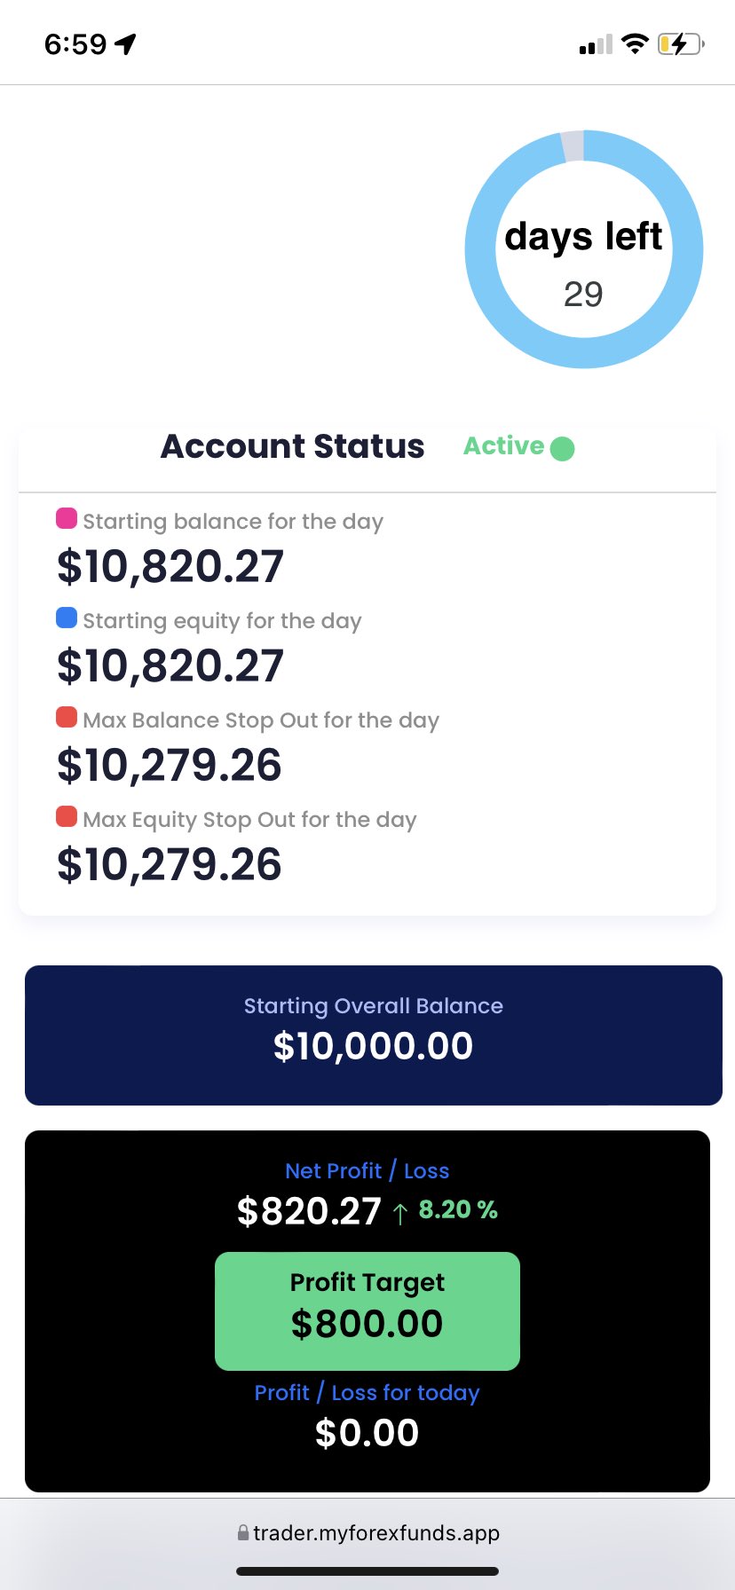The image size is (735, 1590).
Task: Tap the days left donut chart
Action: click(584, 249)
